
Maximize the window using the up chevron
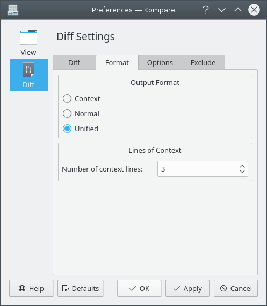[x=238, y=10]
